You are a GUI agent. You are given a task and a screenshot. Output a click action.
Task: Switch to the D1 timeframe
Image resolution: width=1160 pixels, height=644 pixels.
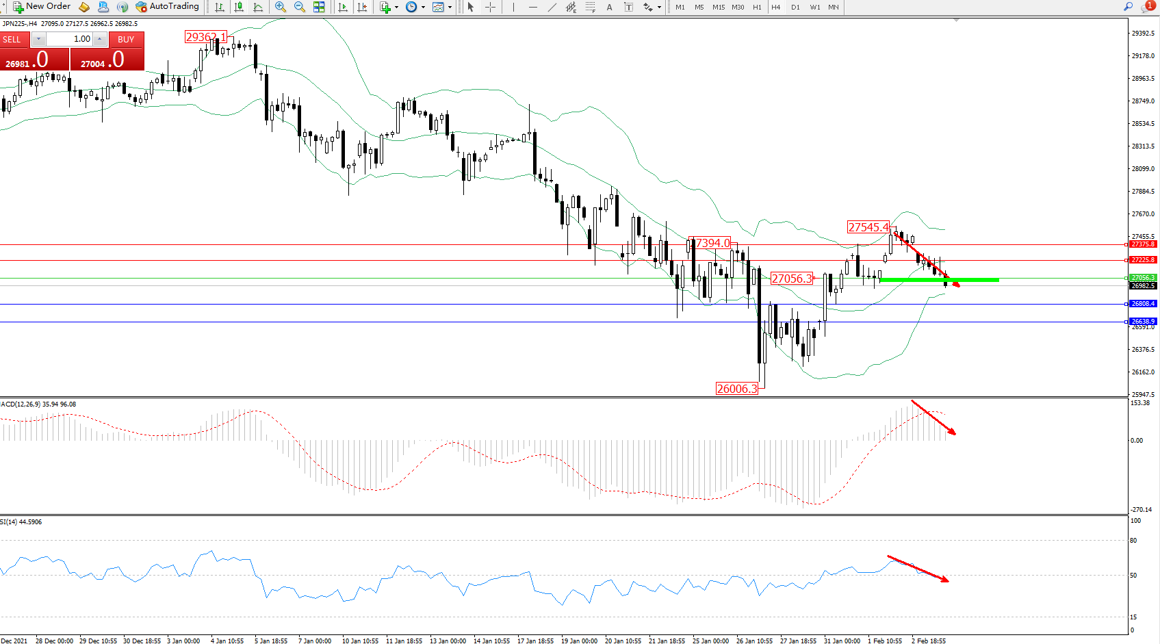click(795, 7)
